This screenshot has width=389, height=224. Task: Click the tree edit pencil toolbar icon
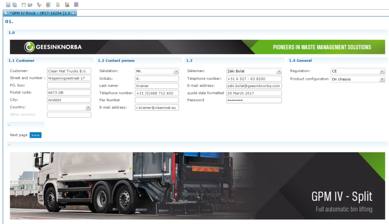click(39, 4)
